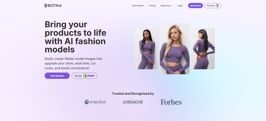Click the Shopify logo in Try on button
Viewport: 266px width, 121px height.
point(89,76)
